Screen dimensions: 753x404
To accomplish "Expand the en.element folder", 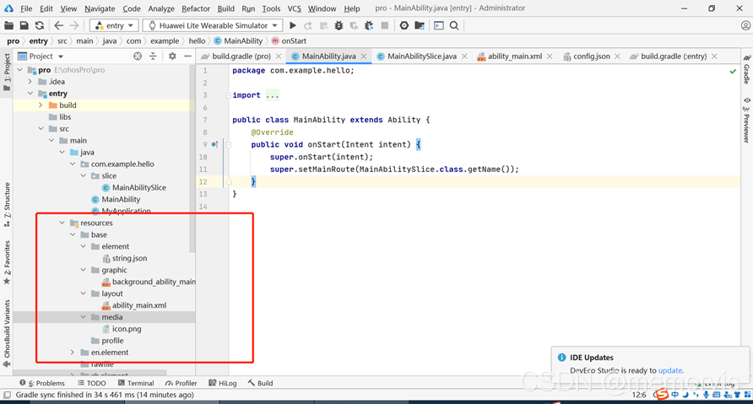I will pyautogui.click(x=73, y=353).
